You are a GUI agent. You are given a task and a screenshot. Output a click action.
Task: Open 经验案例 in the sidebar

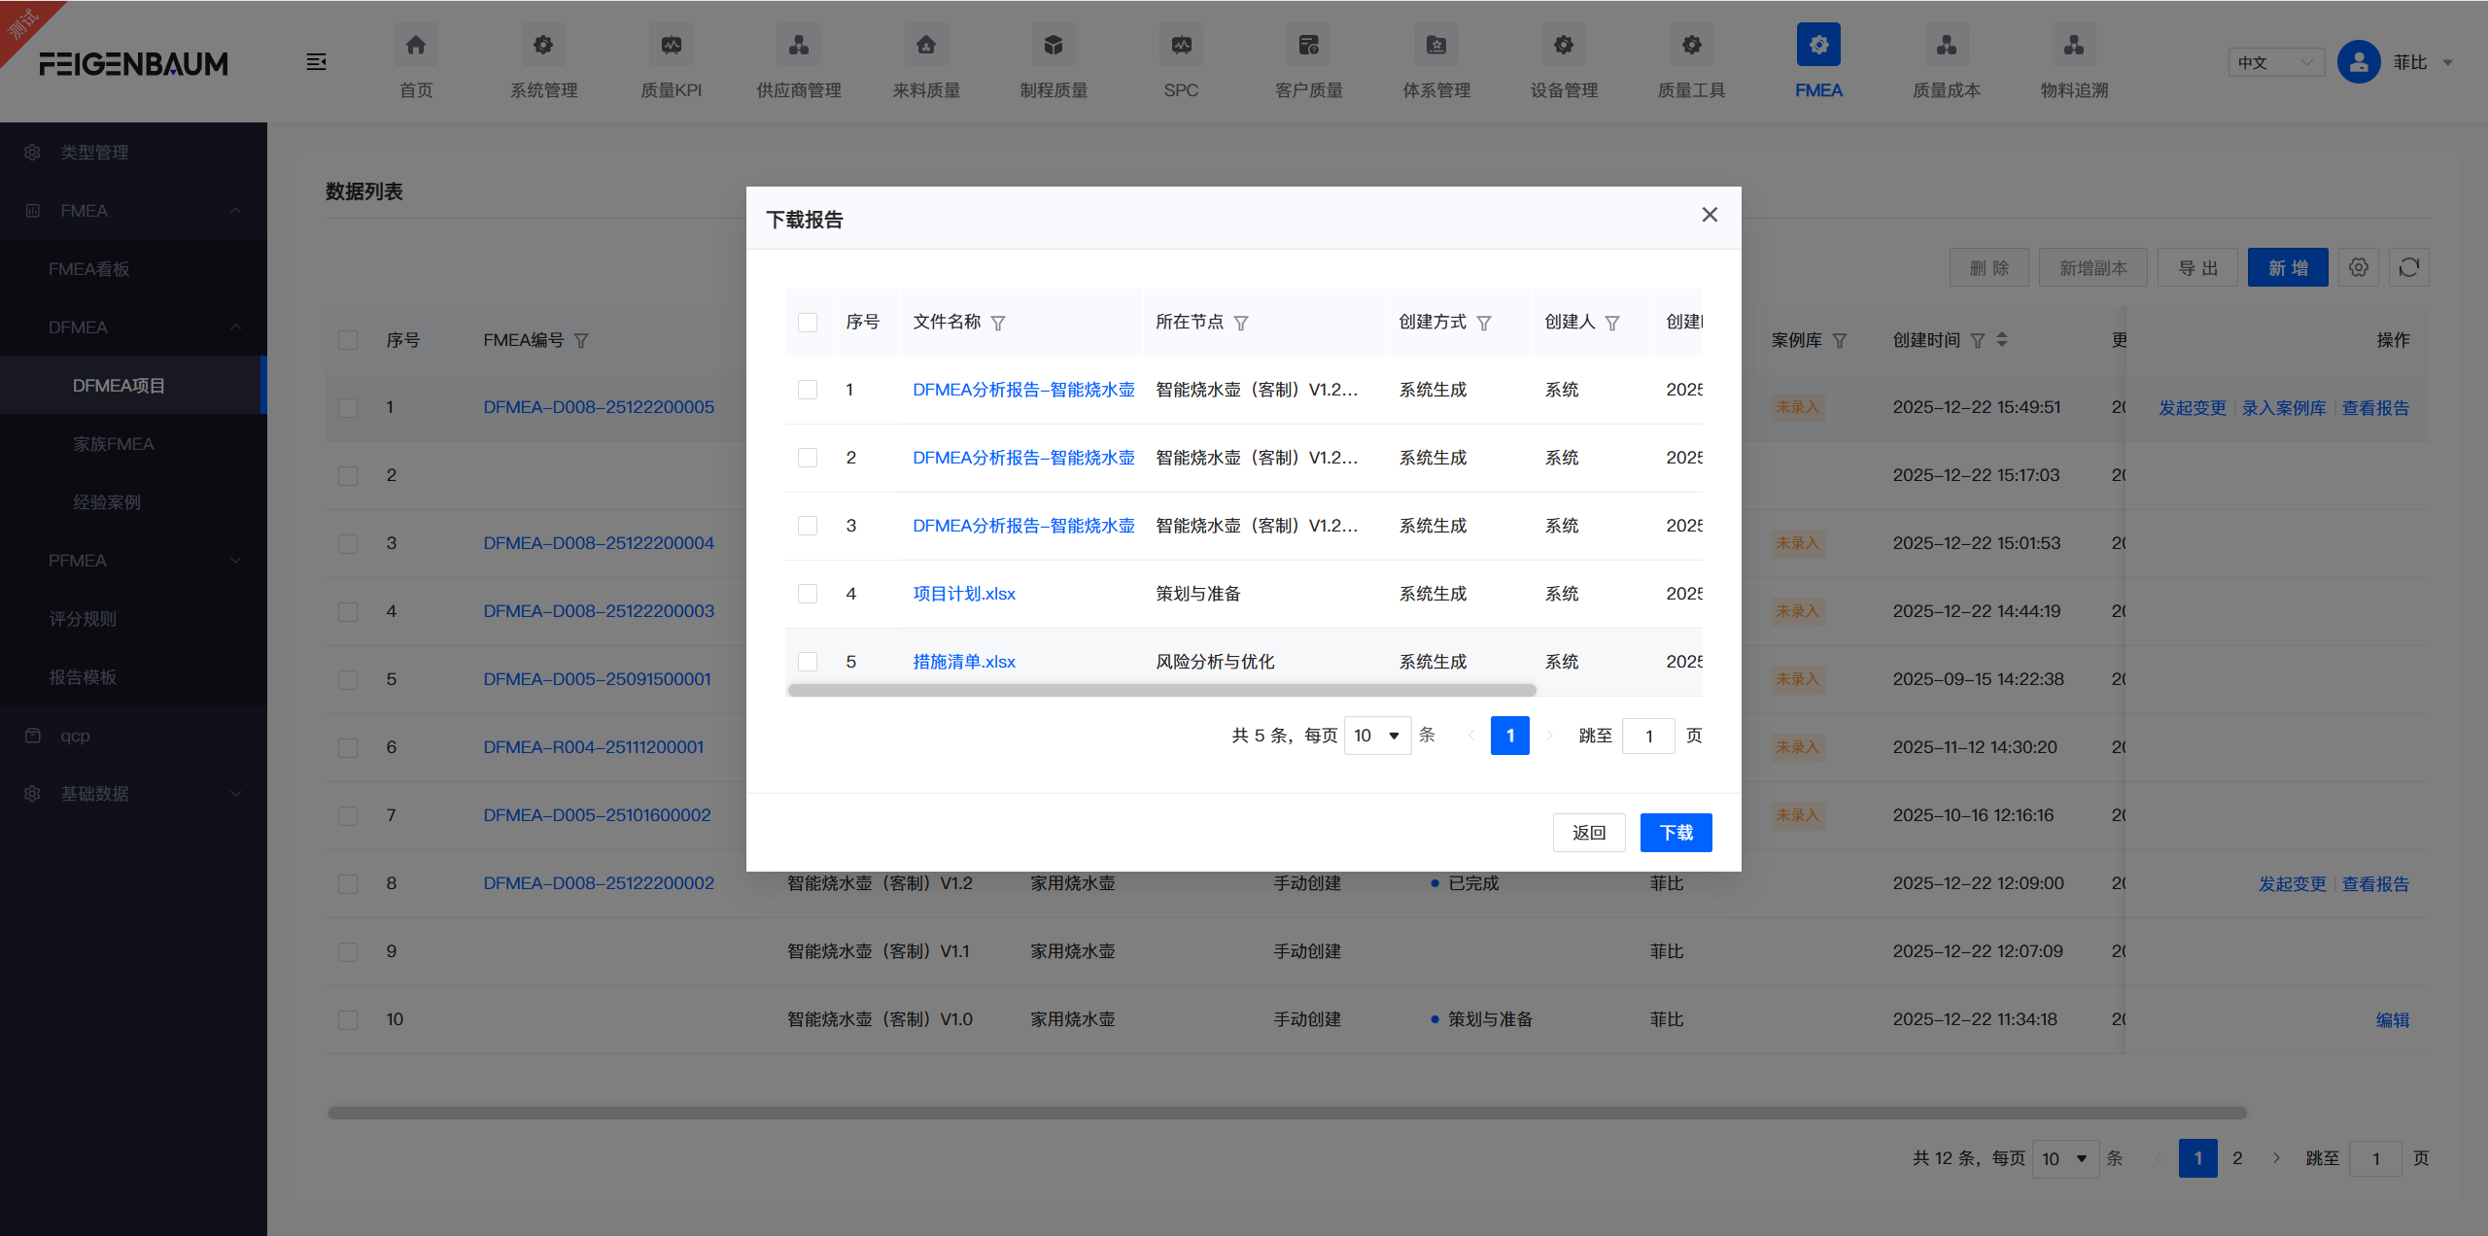pyautogui.click(x=107, y=501)
